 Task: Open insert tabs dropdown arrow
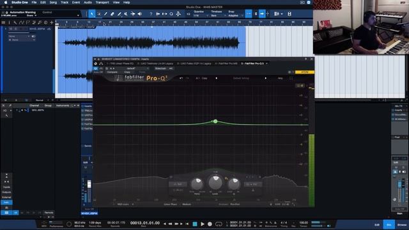coord(266,64)
